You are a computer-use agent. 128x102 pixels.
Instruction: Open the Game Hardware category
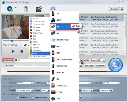[x=39, y=56]
